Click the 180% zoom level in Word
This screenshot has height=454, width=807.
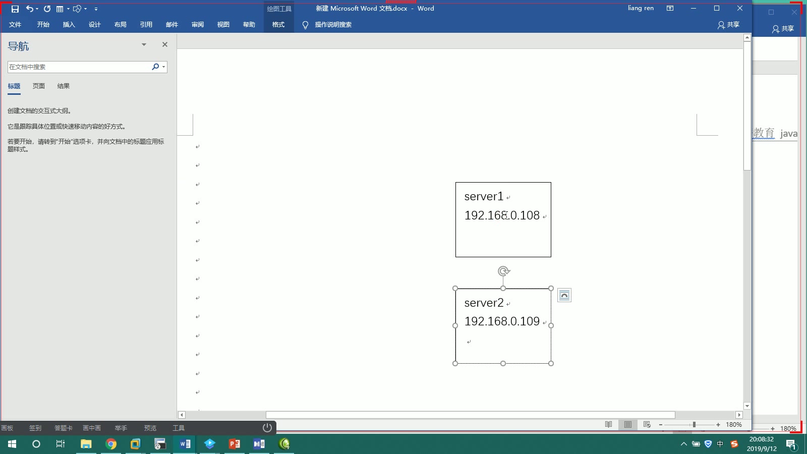[x=734, y=425]
